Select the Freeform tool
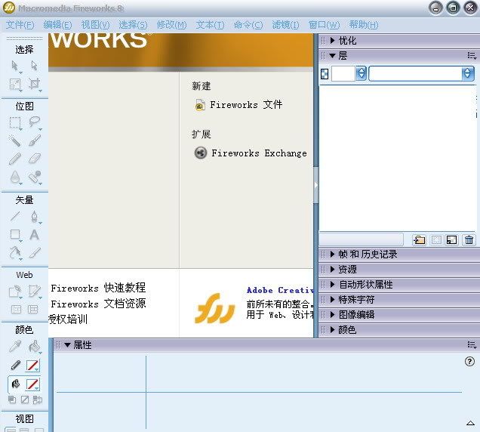This screenshot has width=480, height=432. tap(14, 253)
